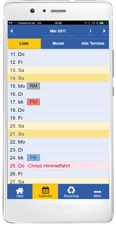The width and height of the screenshot is (116, 226).
Task: Switch to the Liste tab
Action: pos(24,44)
